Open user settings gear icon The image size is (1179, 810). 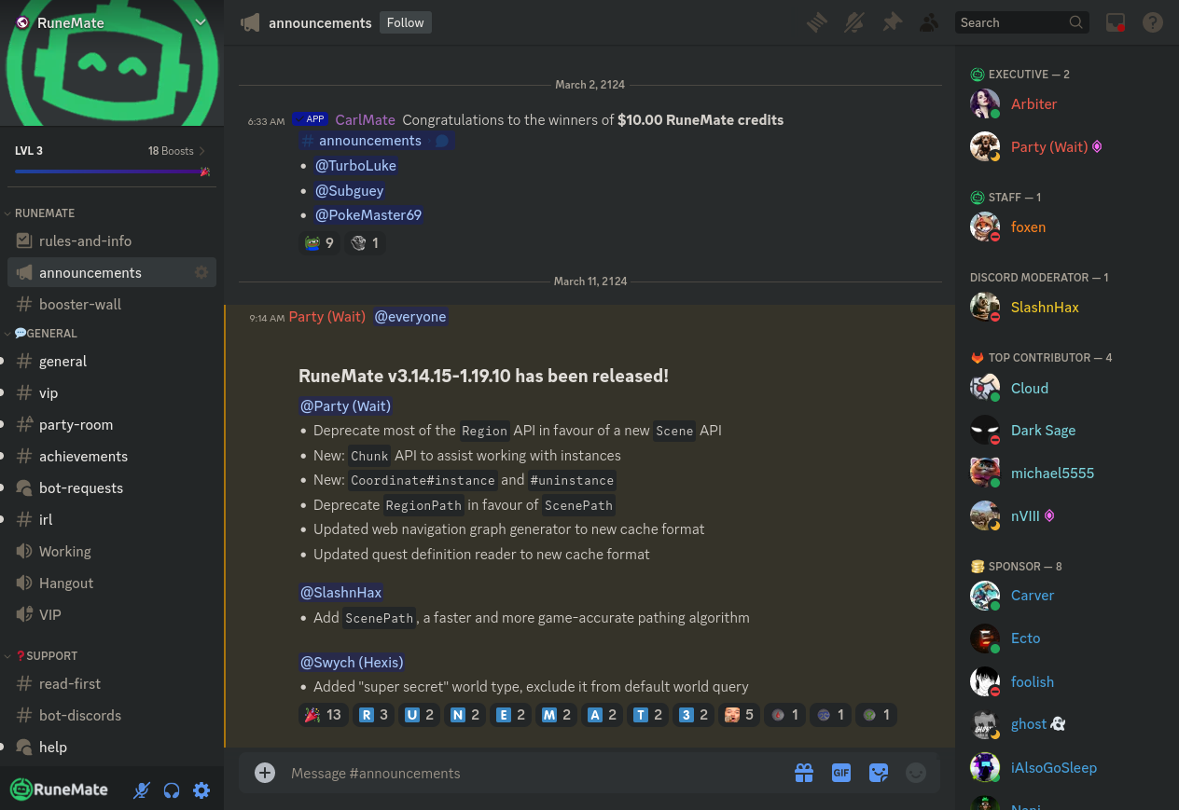(x=201, y=790)
